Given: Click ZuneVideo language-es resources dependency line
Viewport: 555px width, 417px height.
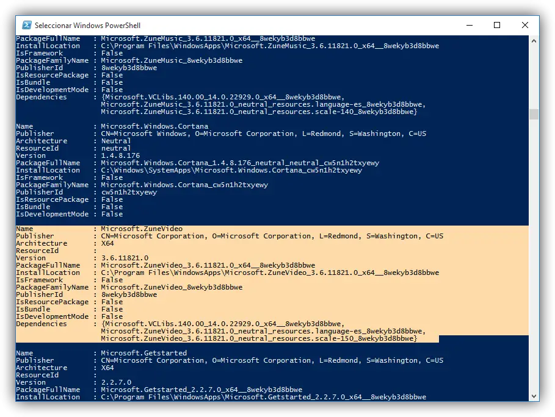Looking at the screenshot, I should (x=263, y=331).
